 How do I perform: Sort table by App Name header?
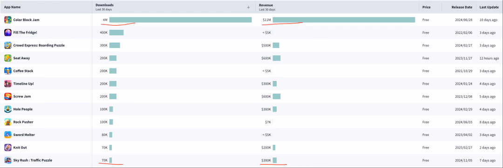coord(12,7)
